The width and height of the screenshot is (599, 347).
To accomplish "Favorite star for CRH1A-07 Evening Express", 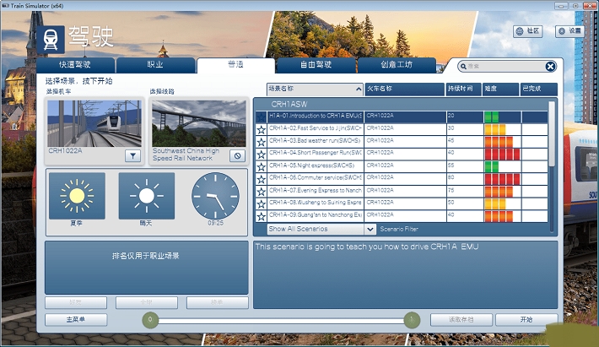I will 262,192.
